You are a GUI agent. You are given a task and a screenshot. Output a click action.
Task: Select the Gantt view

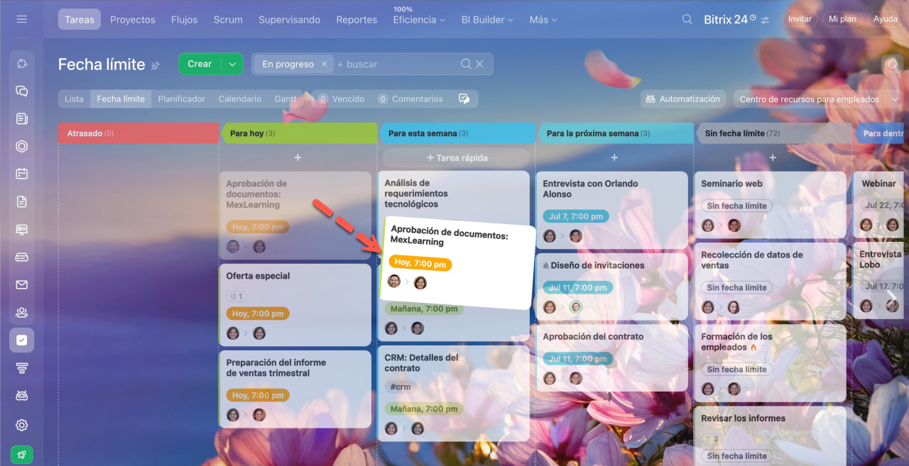[x=285, y=99]
